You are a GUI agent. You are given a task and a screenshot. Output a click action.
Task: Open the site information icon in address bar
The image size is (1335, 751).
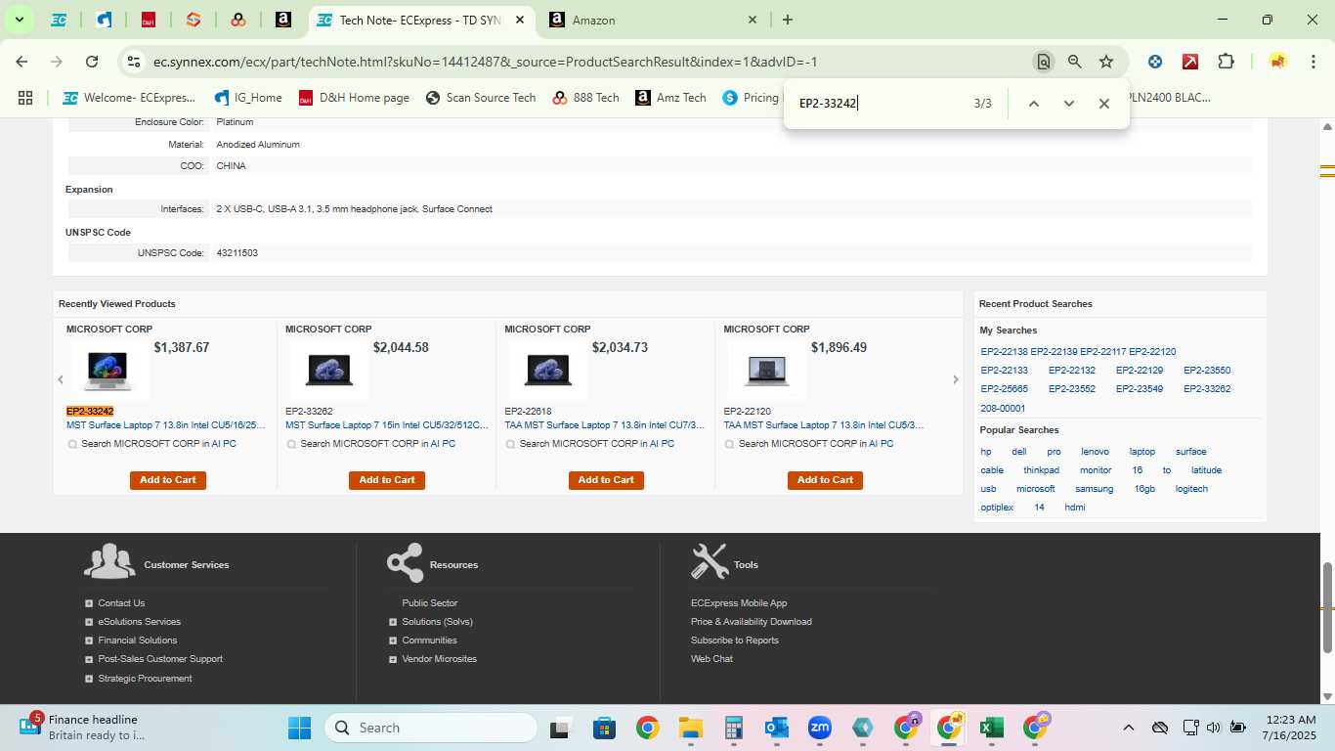133,62
